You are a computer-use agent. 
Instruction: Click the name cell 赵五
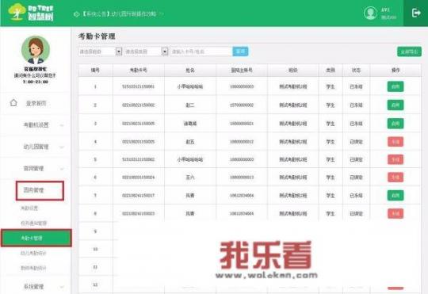[x=190, y=142]
